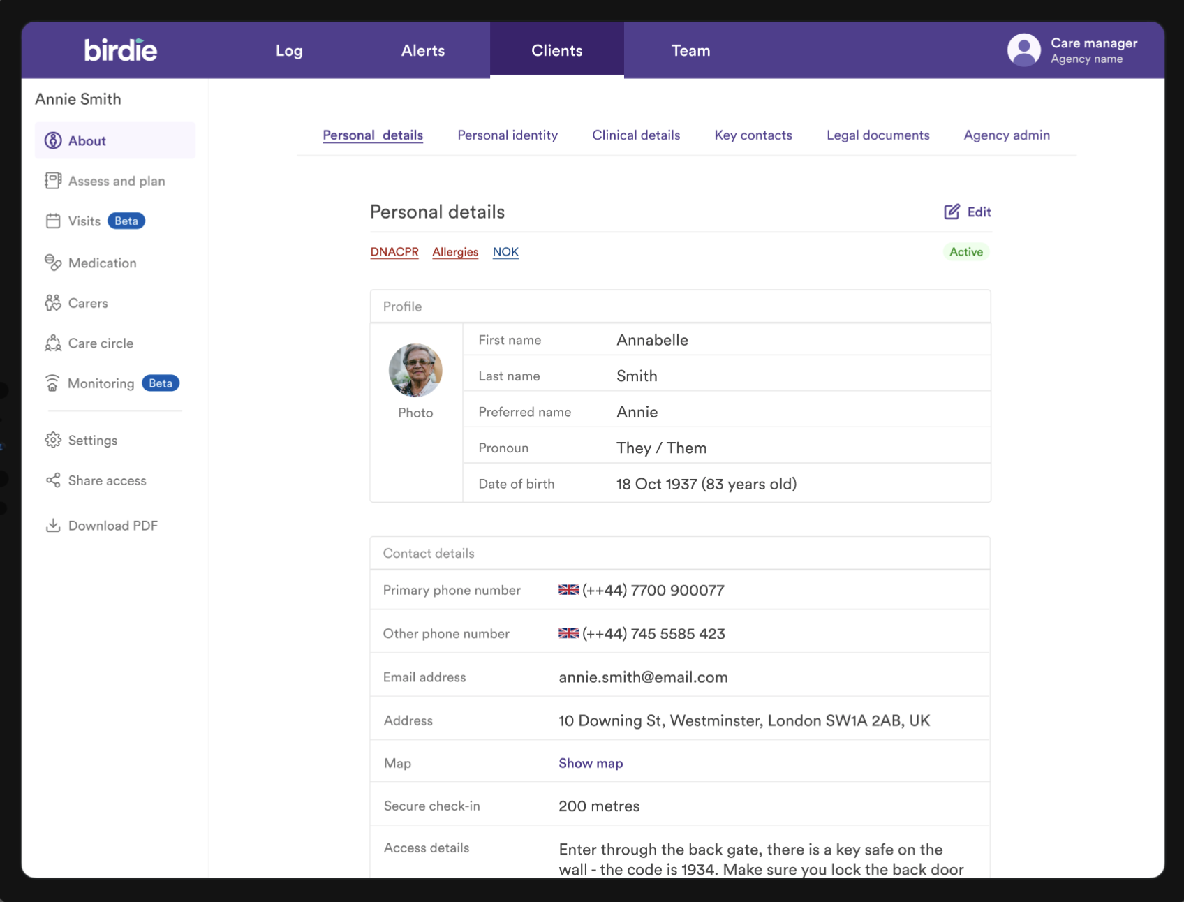The height and width of the screenshot is (902, 1184).
Task: Go to the Key contacts sub-tab
Action: (x=753, y=135)
